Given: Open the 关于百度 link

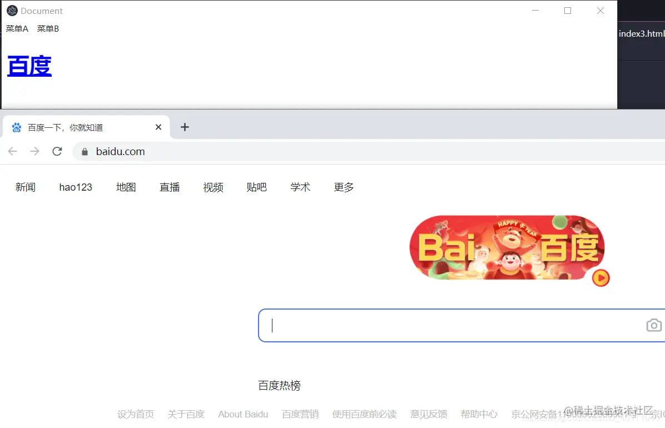Looking at the screenshot, I should pyautogui.click(x=186, y=414).
